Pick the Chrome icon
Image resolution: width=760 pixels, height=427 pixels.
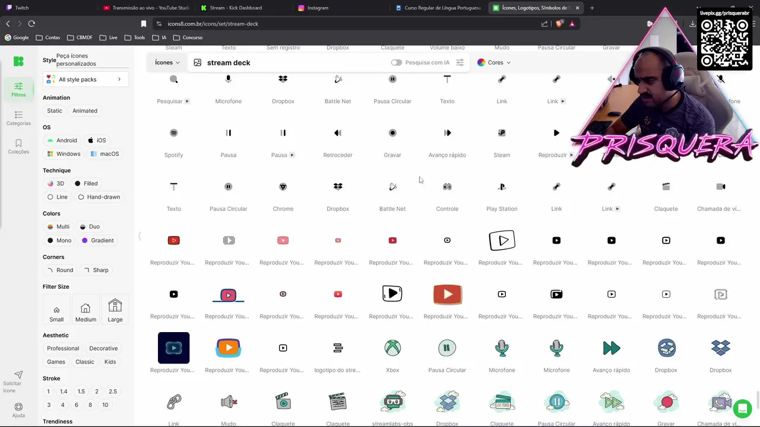tap(283, 187)
